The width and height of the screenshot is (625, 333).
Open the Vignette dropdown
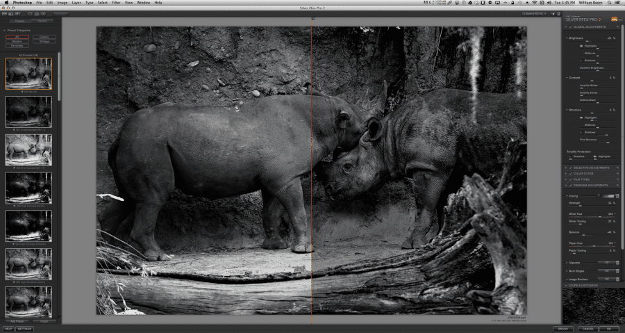(x=608, y=263)
